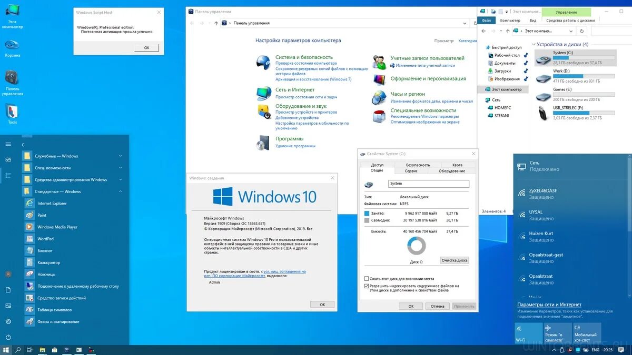Select Этот компьютер in Explorer navigation pane
The width and height of the screenshot is (632, 355).
point(503,89)
